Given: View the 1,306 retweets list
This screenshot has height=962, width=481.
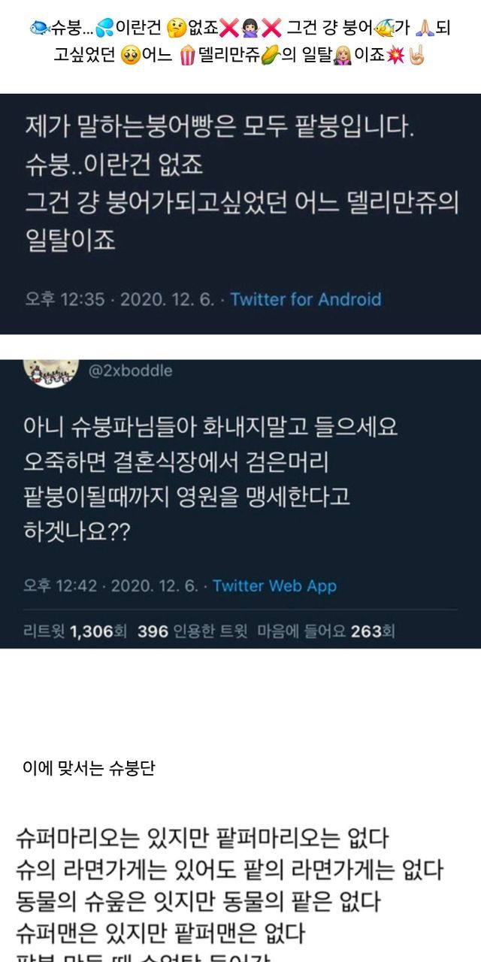Looking at the screenshot, I should [x=92, y=631].
